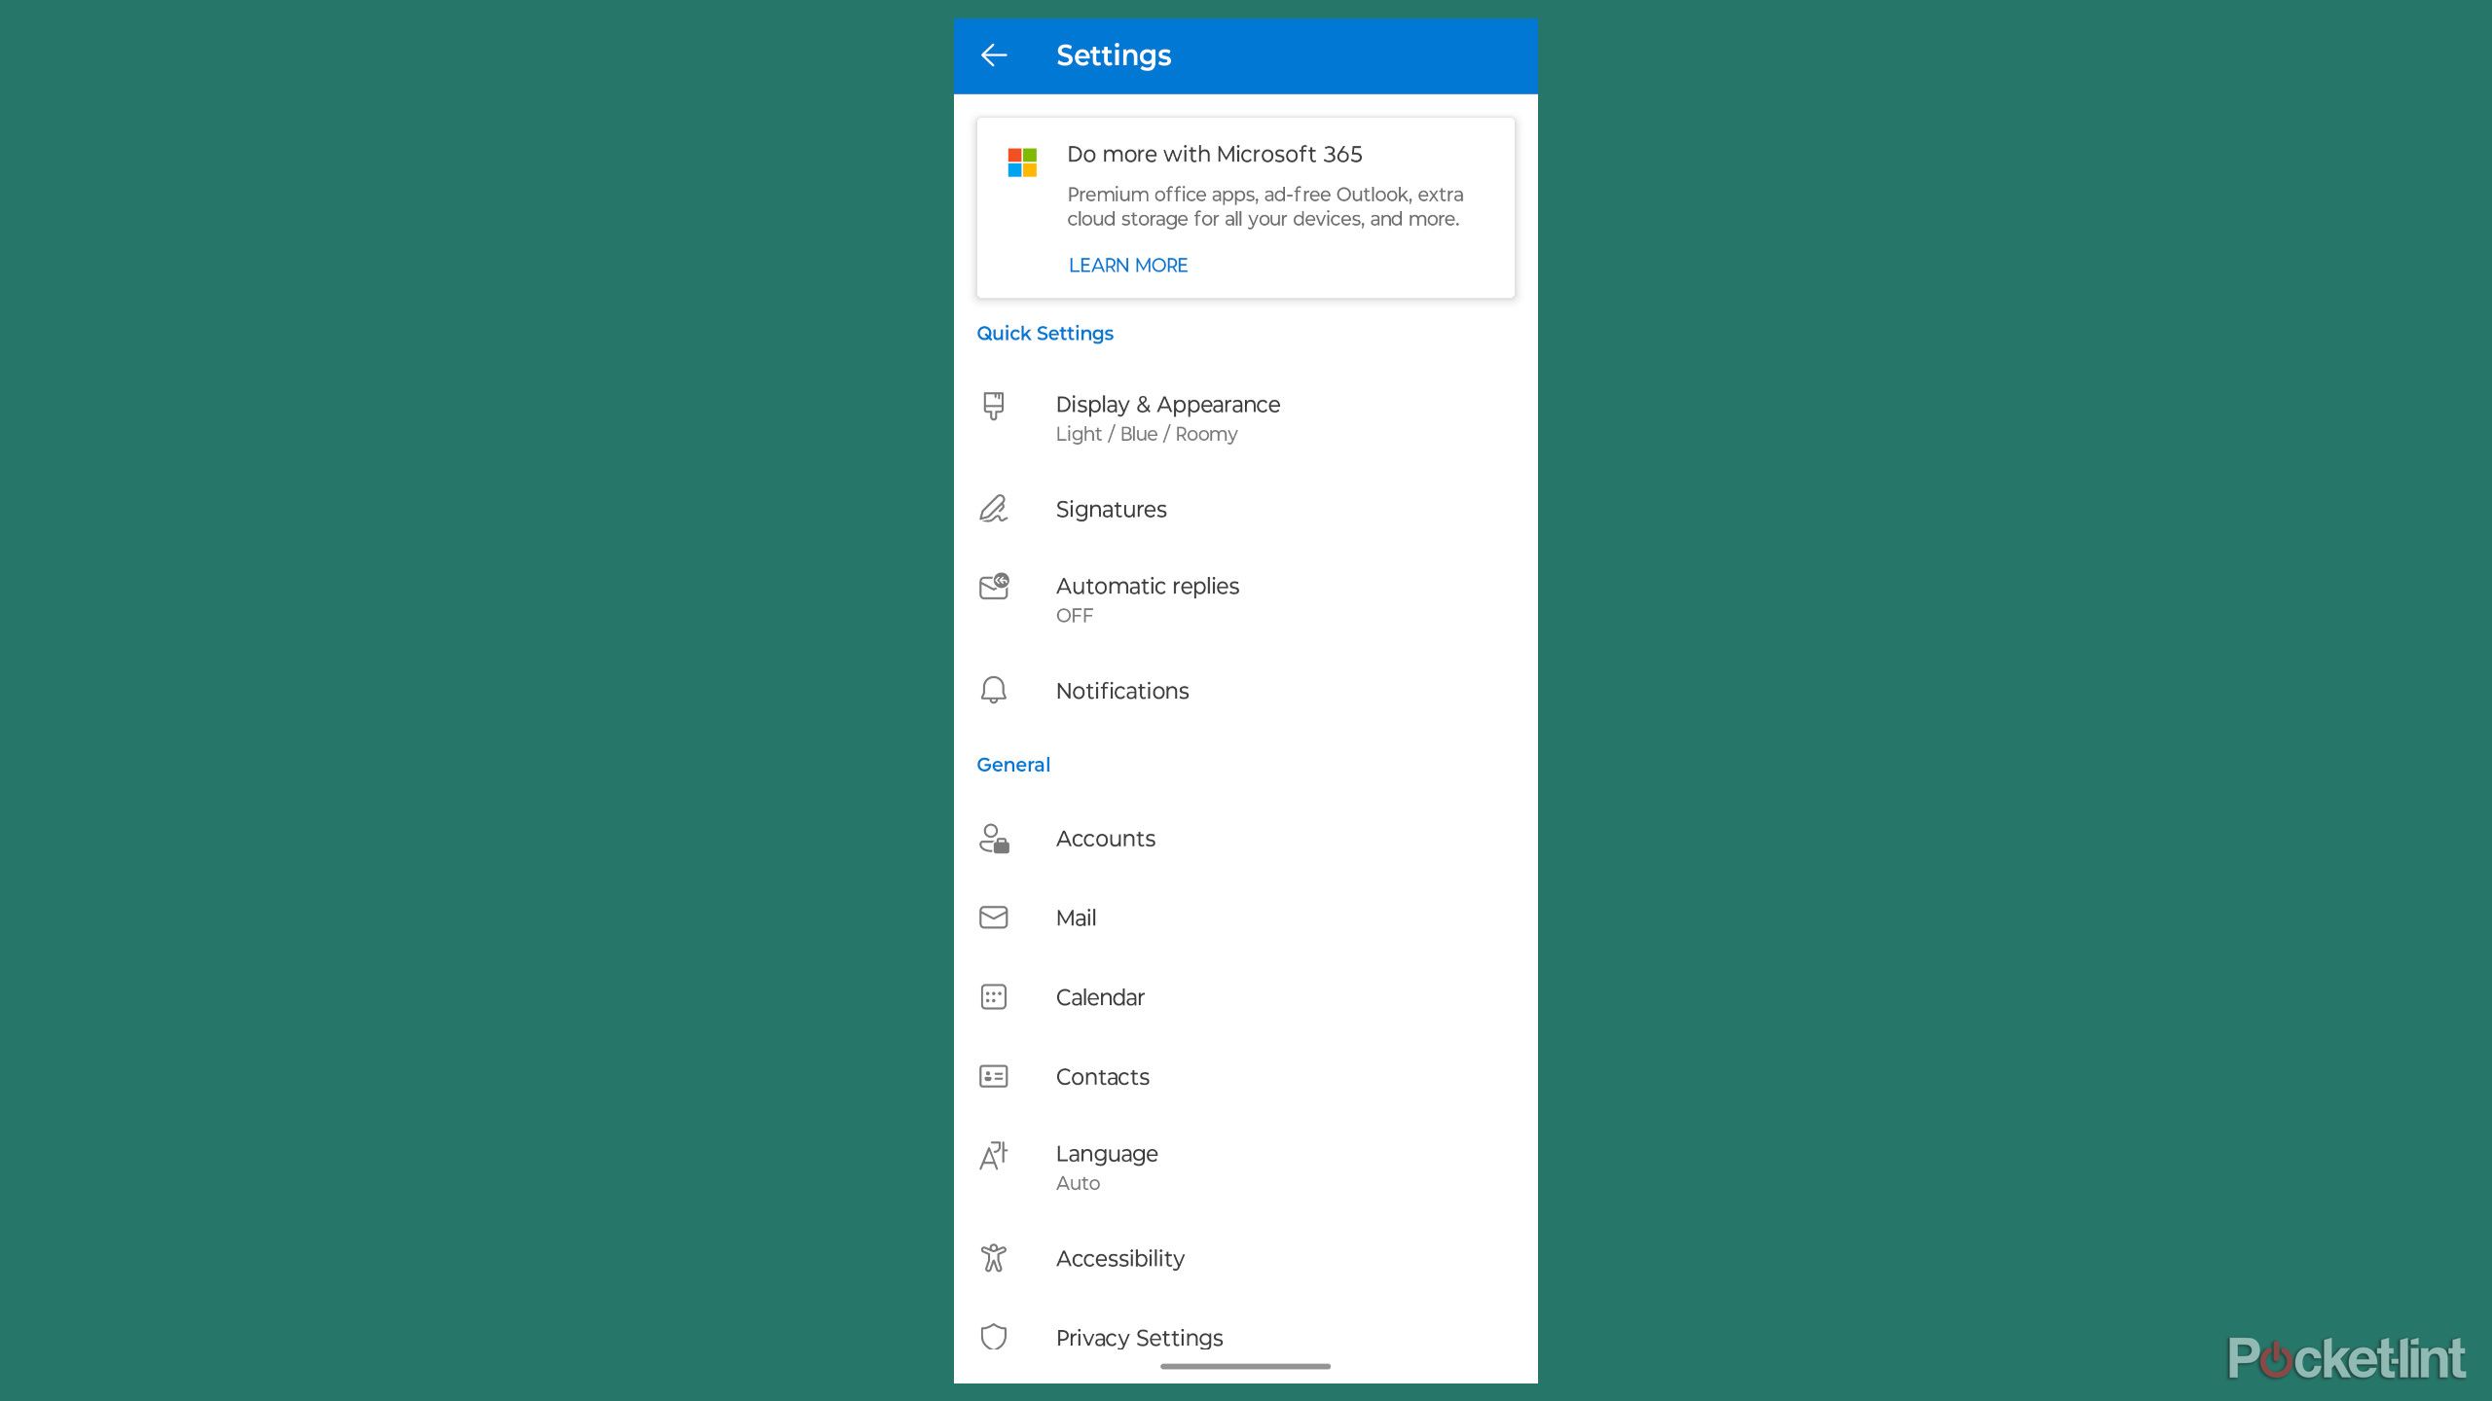Toggle Notifications enabled or disabled
The width and height of the screenshot is (2492, 1401).
coord(1121,690)
